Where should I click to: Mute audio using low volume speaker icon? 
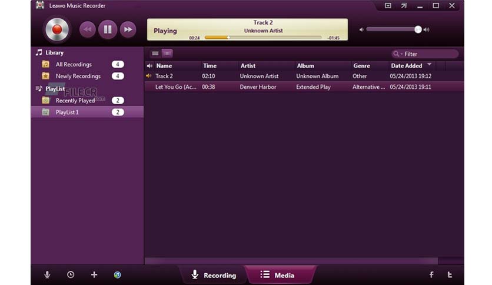(x=361, y=29)
